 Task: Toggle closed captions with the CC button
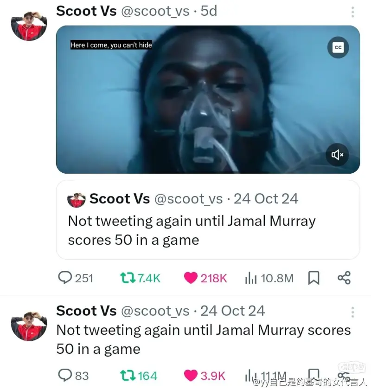[338, 47]
